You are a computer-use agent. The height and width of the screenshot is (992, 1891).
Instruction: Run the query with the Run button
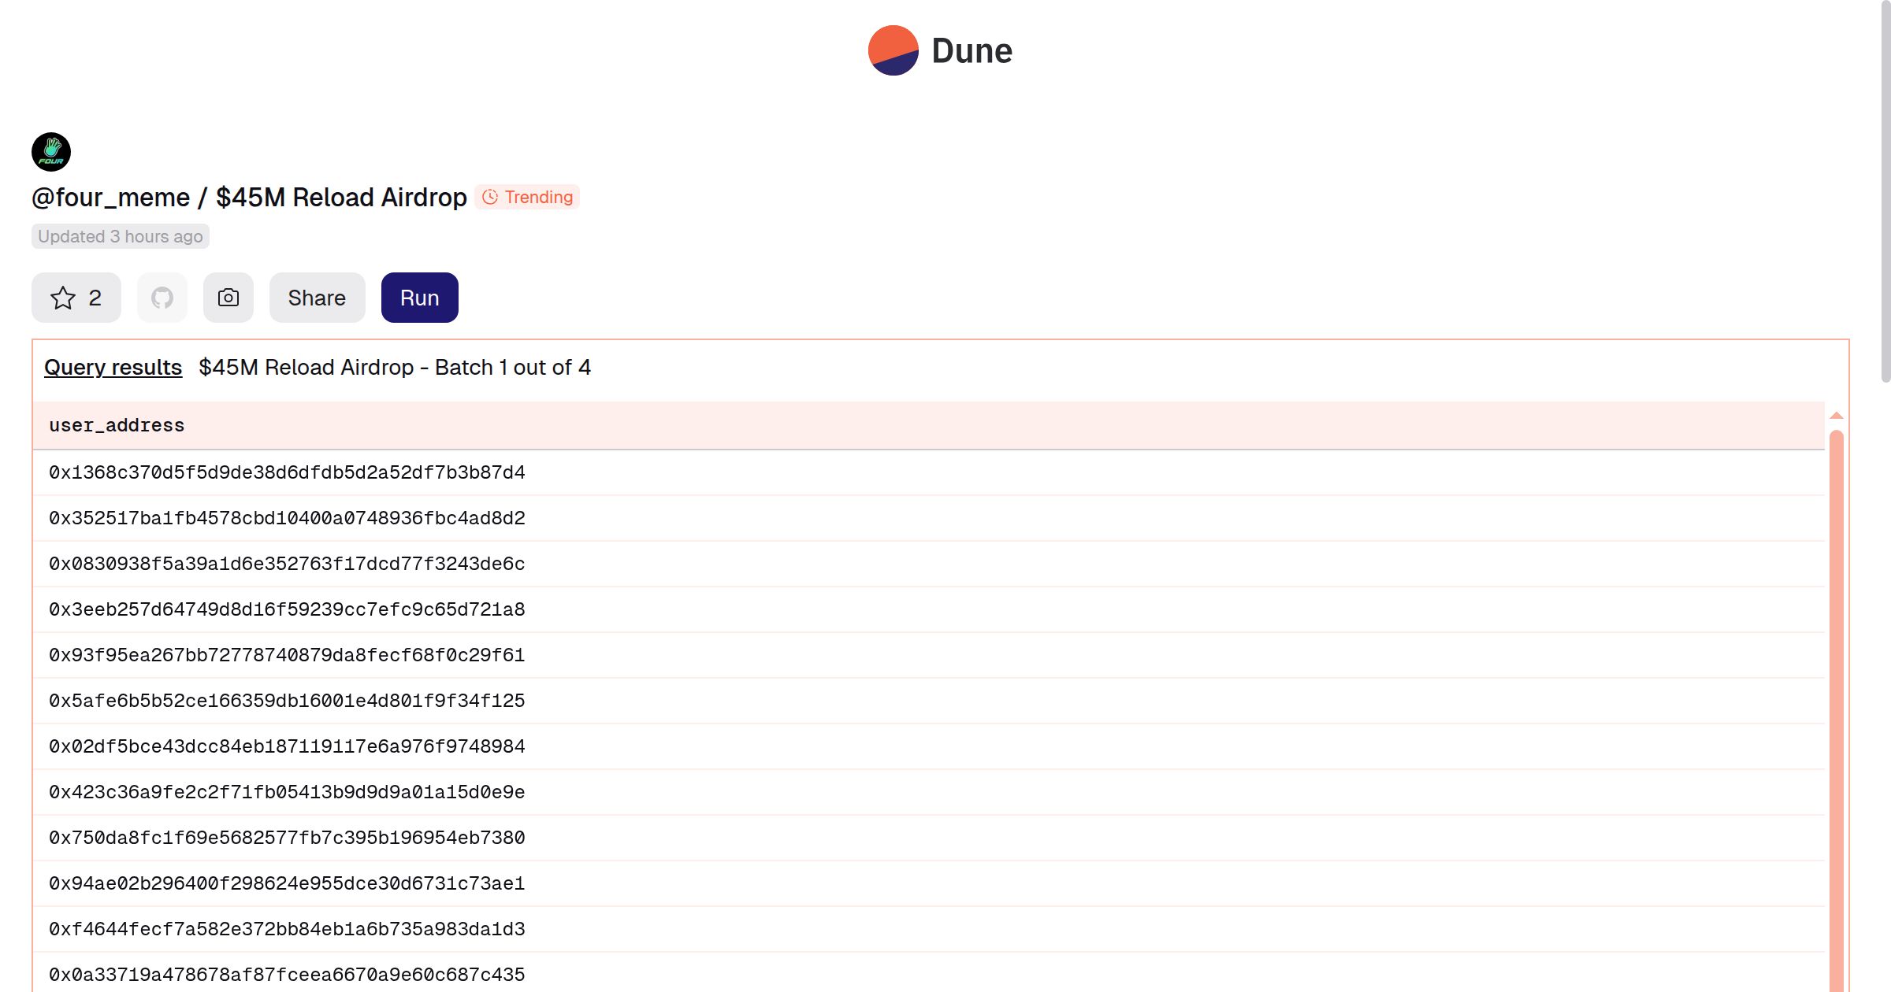click(x=419, y=298)
